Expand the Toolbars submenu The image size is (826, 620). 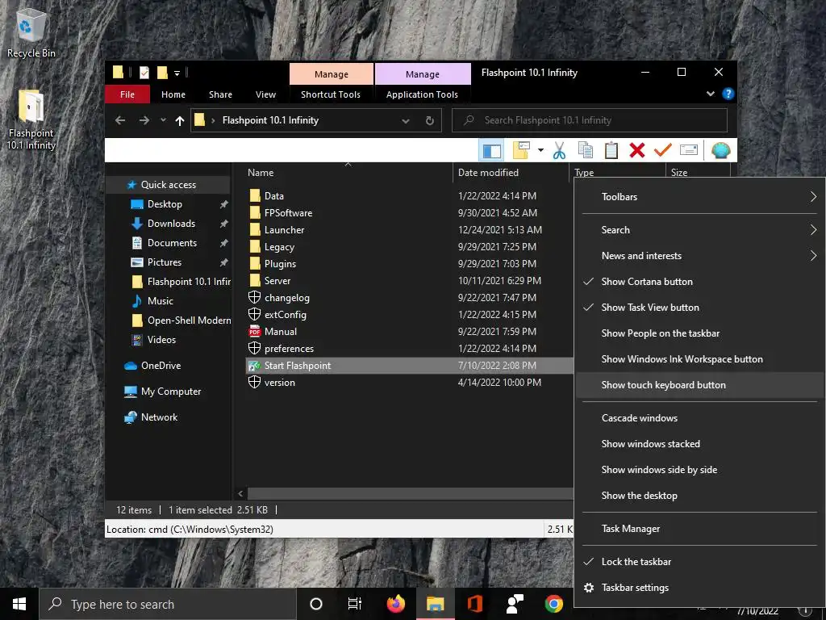(x=699, y=197)
